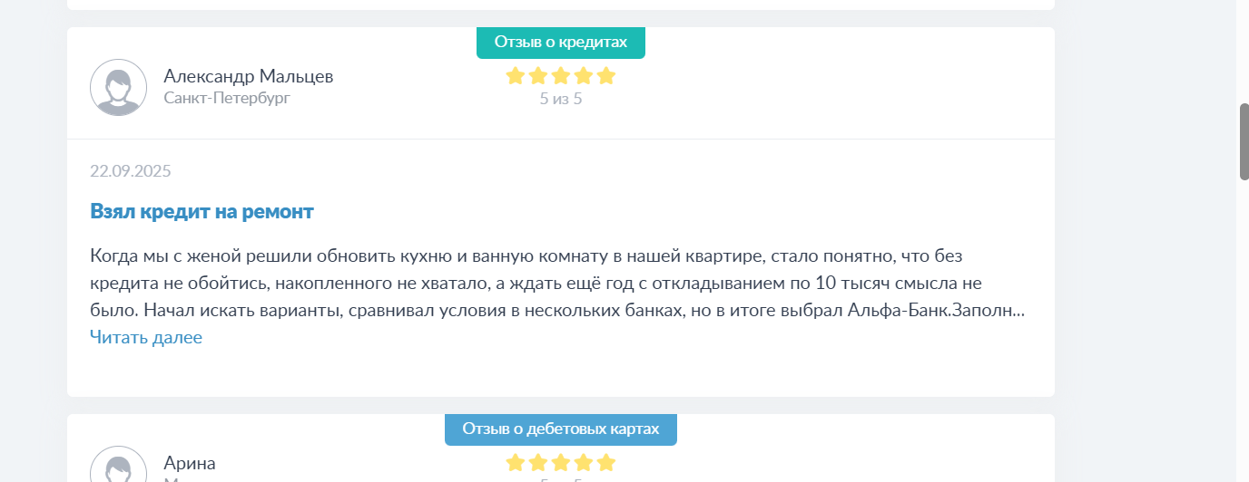Click Александр Мальцев's avatar icon
This screenshot has width=1249, height=482.
pos(119,88)
